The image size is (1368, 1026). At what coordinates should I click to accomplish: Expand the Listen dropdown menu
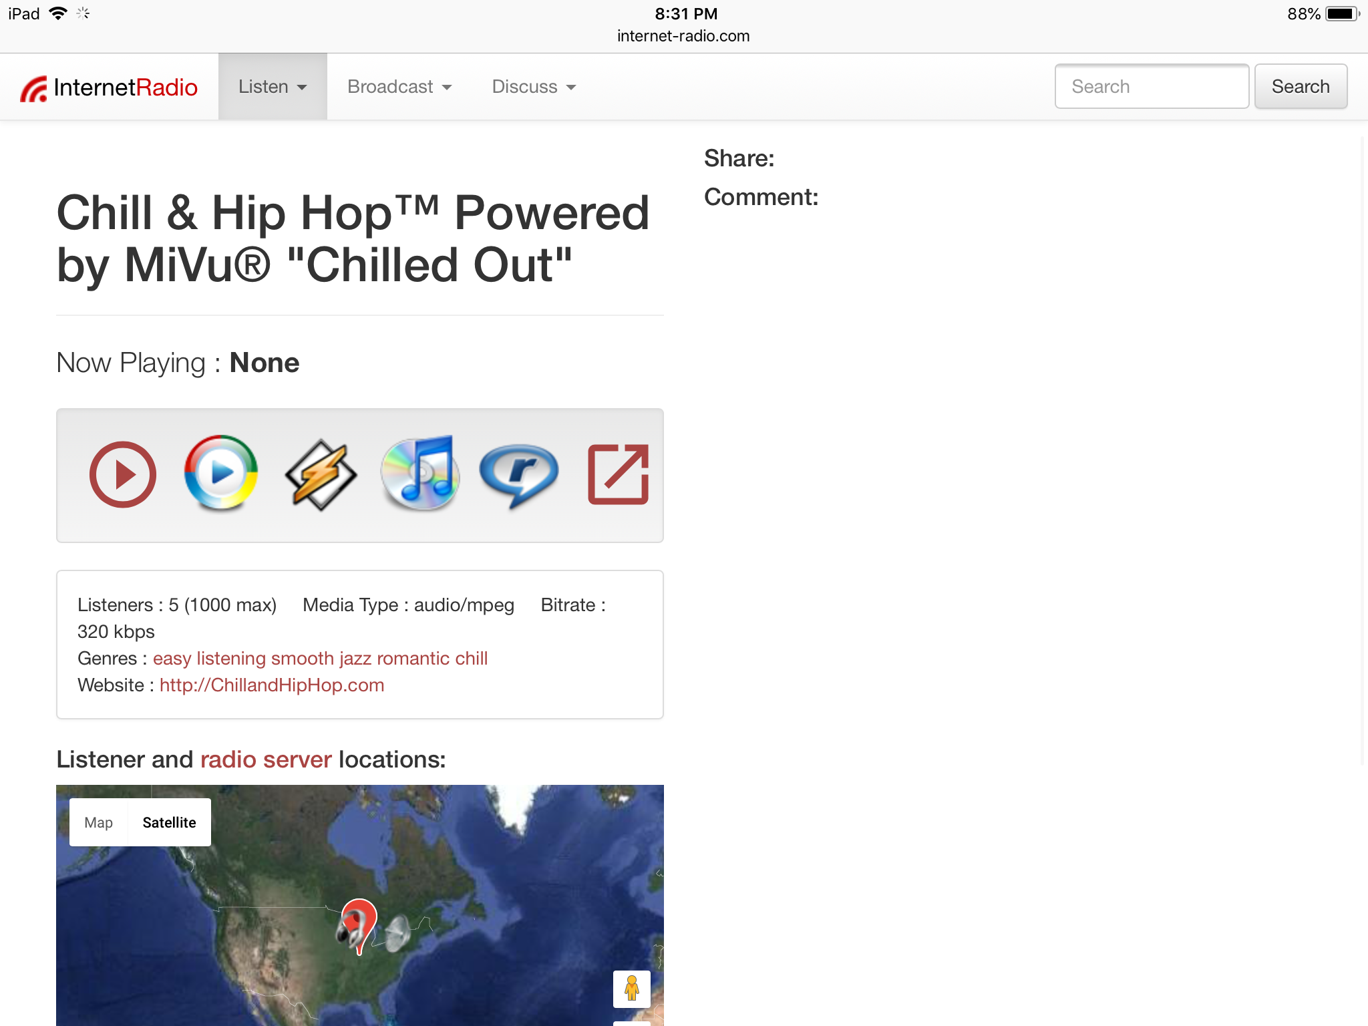tap(273, 88)
